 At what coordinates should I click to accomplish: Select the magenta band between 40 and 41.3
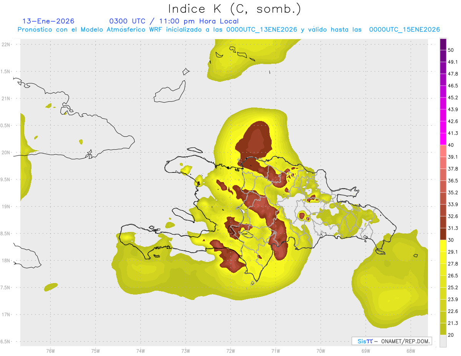pos(443,139)
